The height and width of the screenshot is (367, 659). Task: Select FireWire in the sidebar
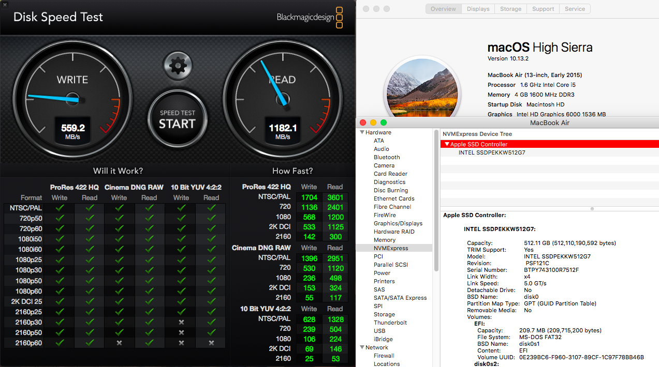point(385,215)
